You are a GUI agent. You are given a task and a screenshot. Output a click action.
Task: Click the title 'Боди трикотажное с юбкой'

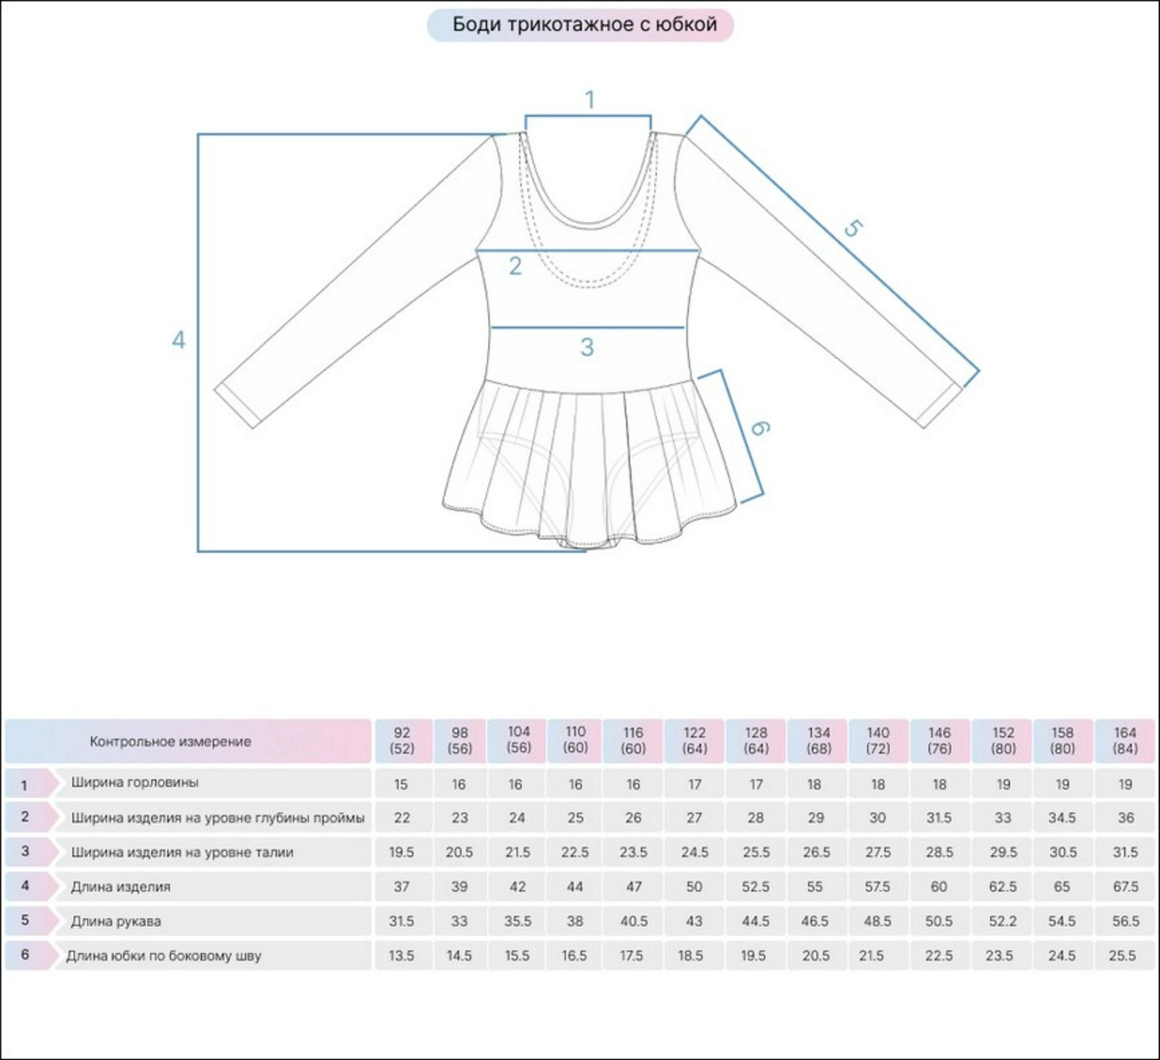click(584, 25)
